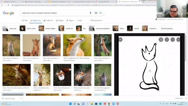The width and height of the screenshot is (188, 106).
Task: Open a new browser tab
Action: (x=143, y=2)
